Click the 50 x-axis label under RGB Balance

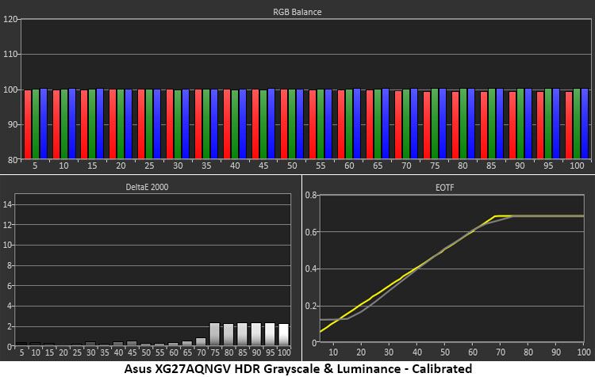pyautogui.click(x=292, y=166)
